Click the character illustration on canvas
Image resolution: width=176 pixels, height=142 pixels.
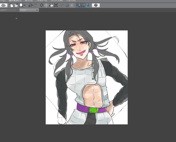pos(86,77)
